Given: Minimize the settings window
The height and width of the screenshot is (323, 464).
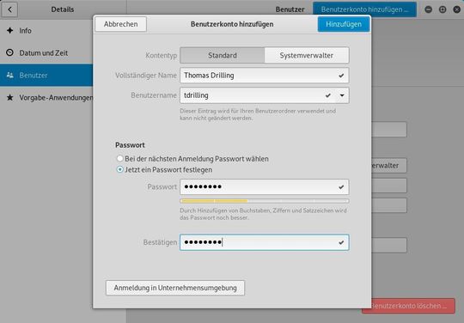Looking at the screenshot, I should click(428, 9).
